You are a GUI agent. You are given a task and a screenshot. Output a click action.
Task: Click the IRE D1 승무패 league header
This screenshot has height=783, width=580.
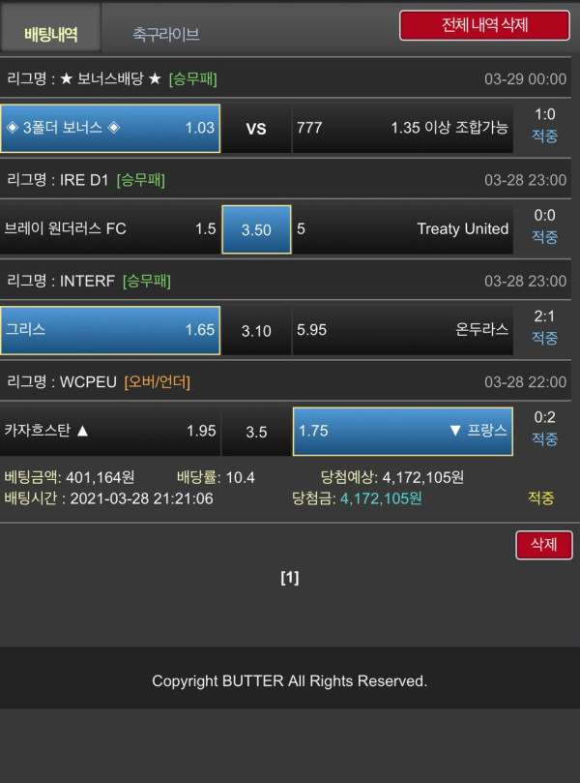coord(285,180)
